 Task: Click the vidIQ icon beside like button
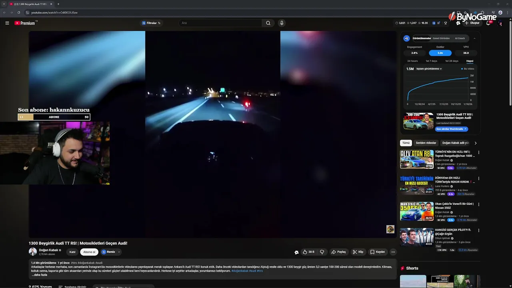(296, 252)
